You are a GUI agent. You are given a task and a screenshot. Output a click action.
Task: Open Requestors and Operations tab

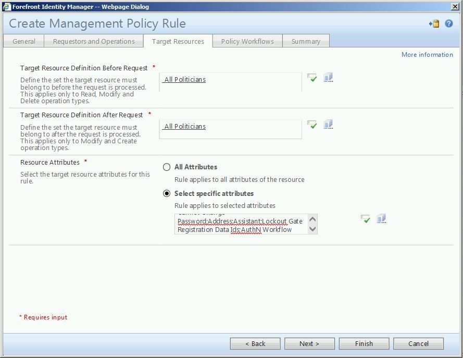[94, 41]
